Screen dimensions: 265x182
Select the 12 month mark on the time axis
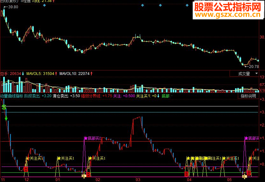27,180
